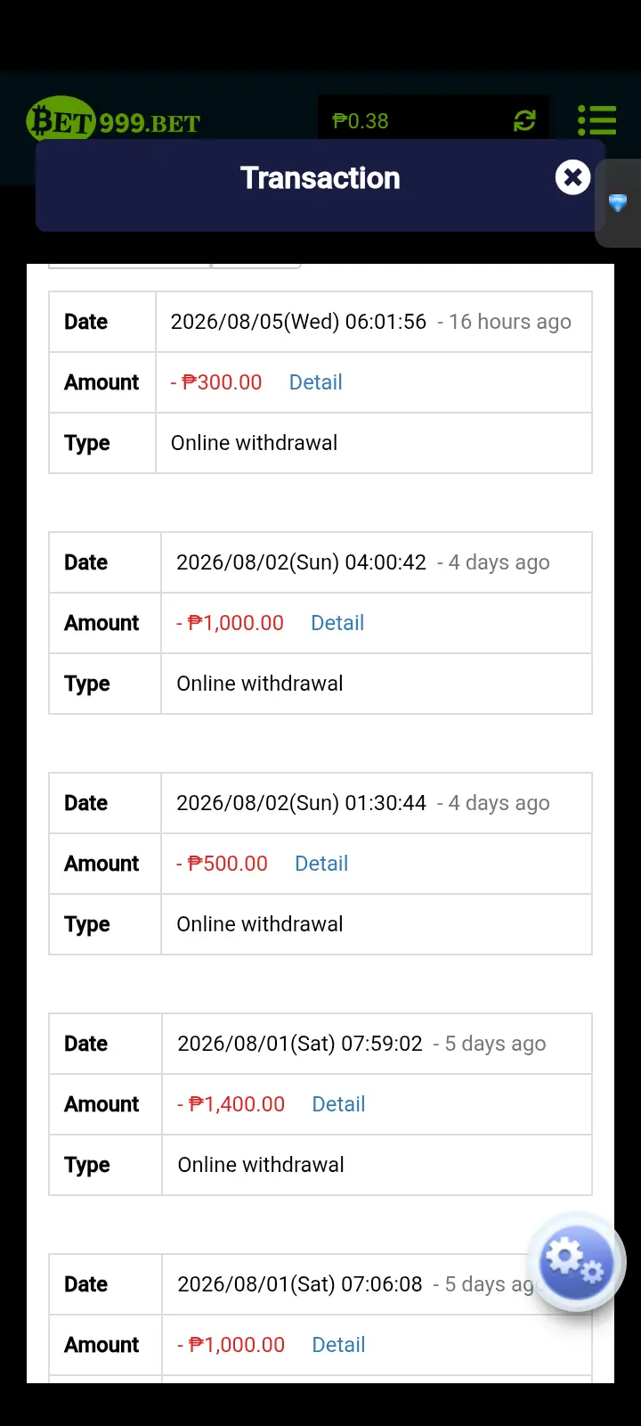Tap the Transaction title header
This screenshot has height=1426, width=641.
click(320, 178)
